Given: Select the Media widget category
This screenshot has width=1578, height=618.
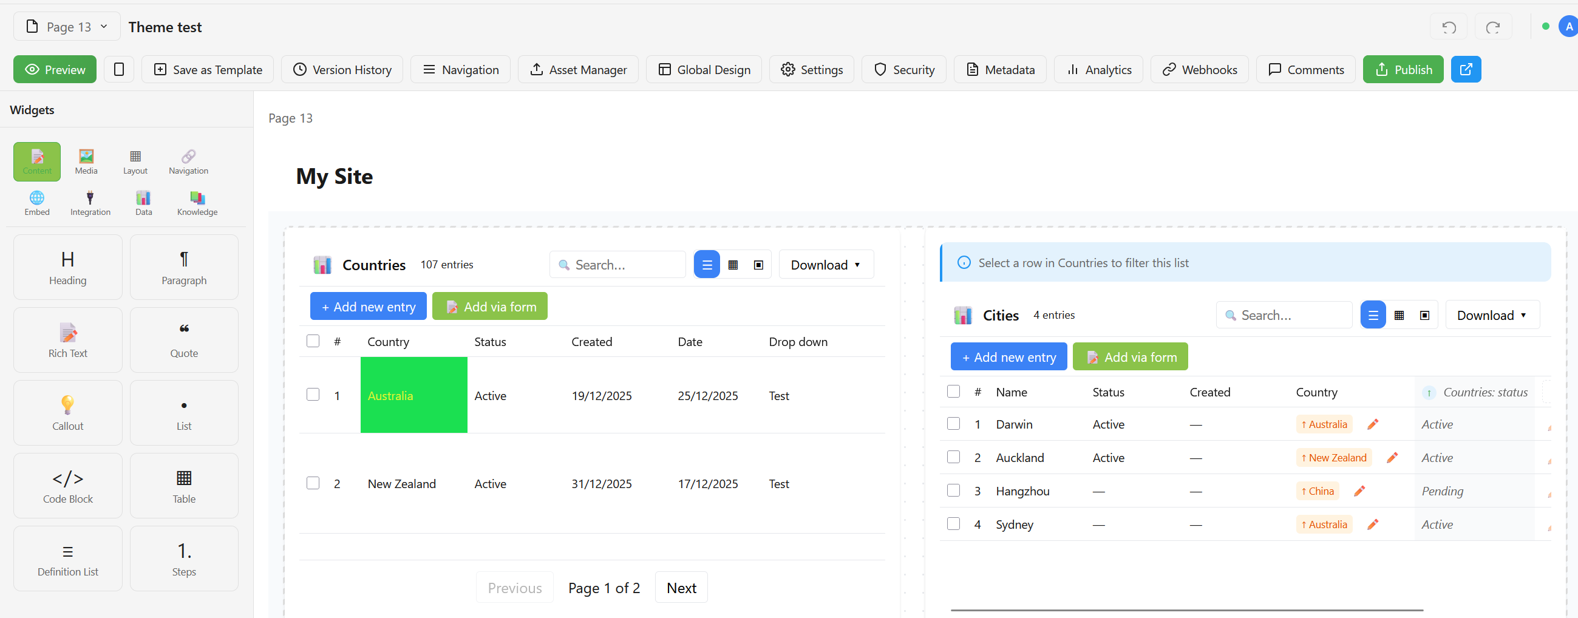Looking at the screenshot, I should (x=86, y=161).
